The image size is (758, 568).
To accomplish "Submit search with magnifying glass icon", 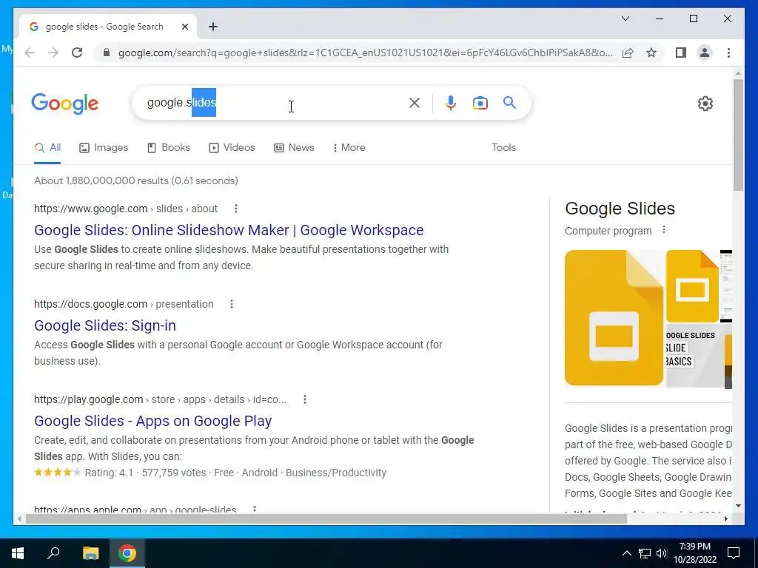I will tap(509, 102).
